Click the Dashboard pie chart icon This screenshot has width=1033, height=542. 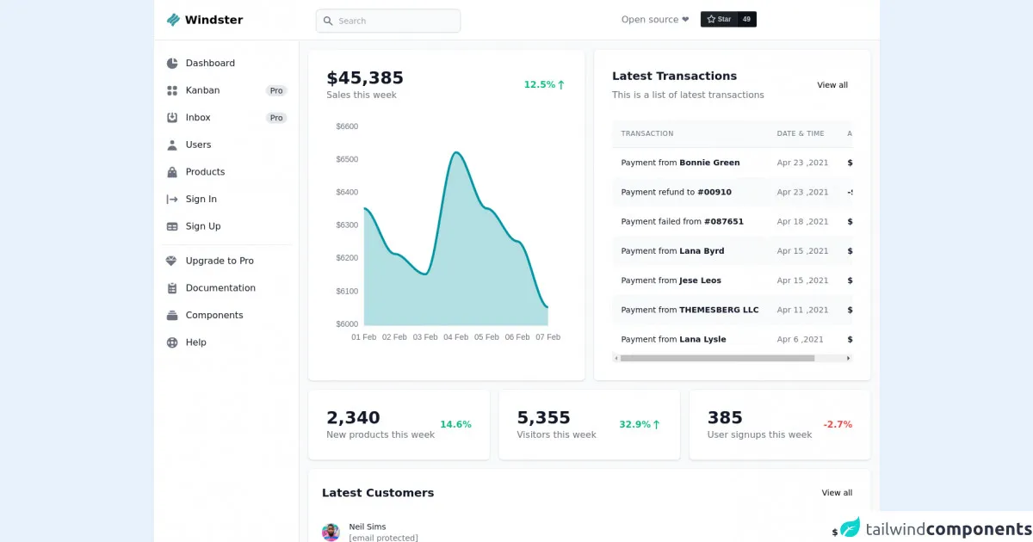click(x=172, y=64)
